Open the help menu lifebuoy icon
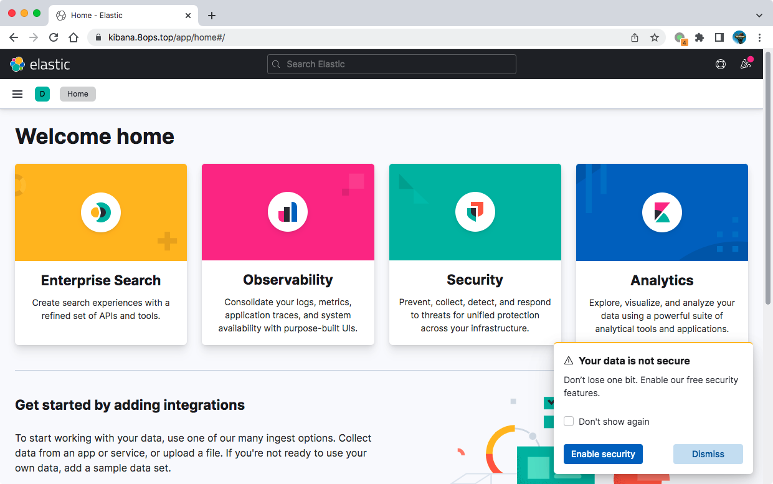This screenshot has width=773, height=484. coord(721,64)
